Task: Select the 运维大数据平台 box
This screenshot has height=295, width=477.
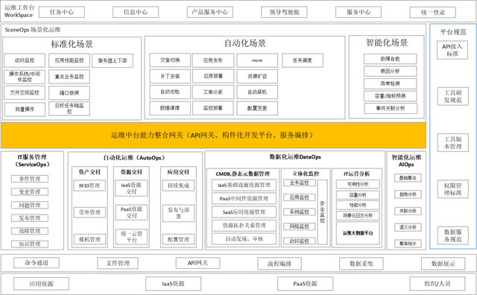Action: 358,233
